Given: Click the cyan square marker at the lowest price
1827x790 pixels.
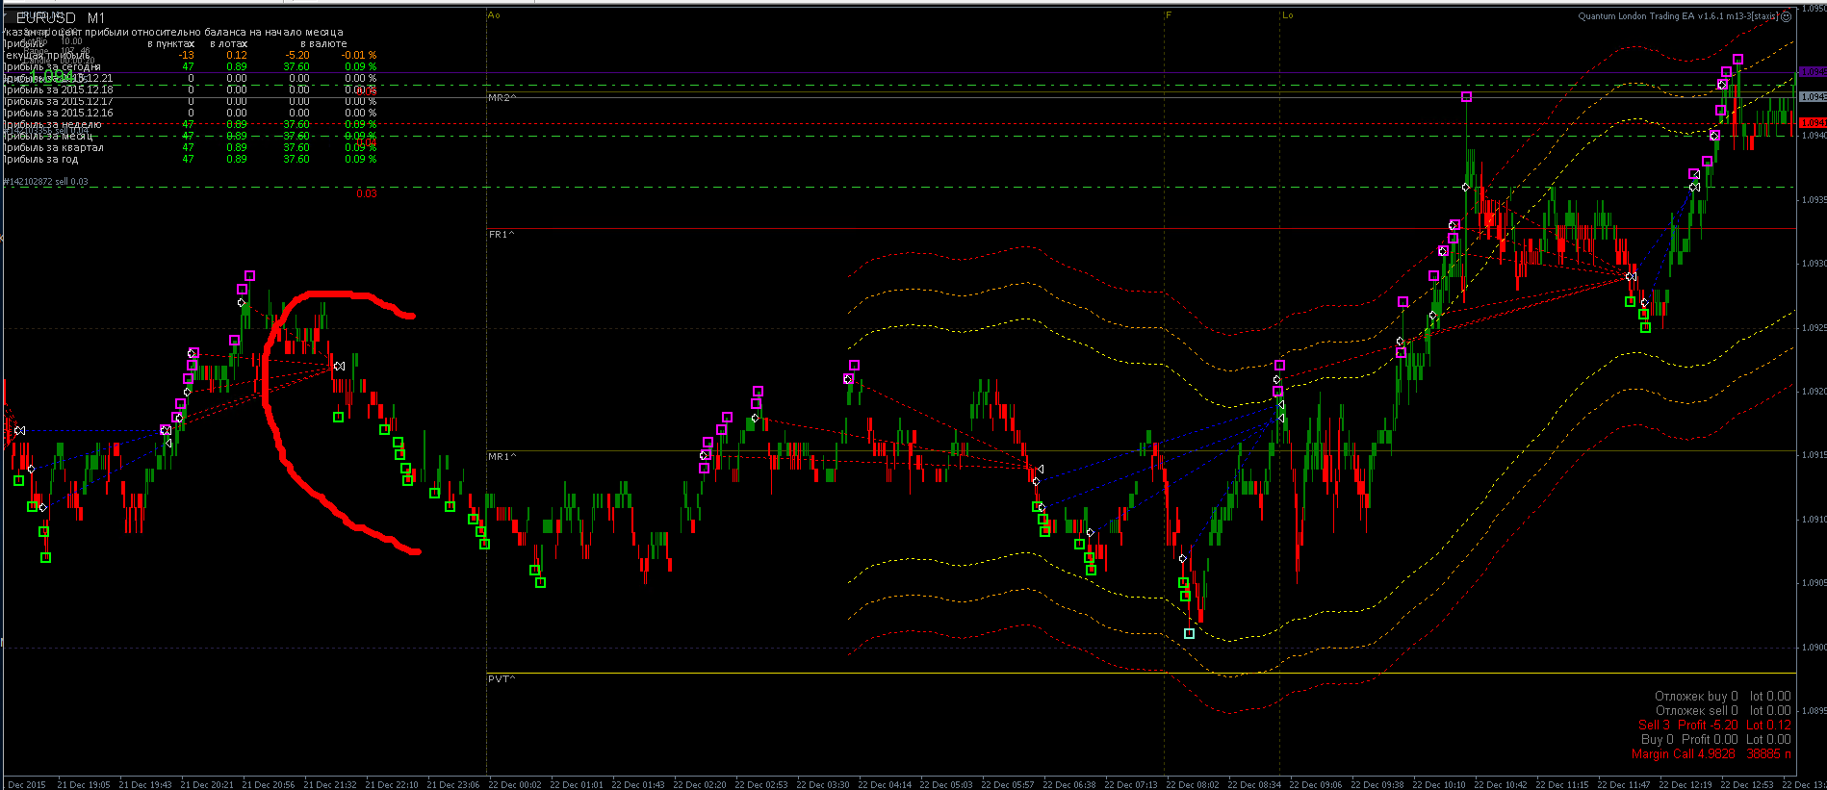Looking at the screenshot, I should point(1189,633).
